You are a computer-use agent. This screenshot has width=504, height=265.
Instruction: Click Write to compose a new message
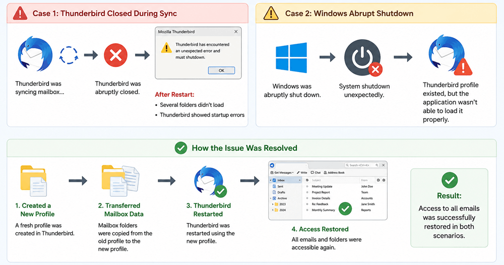[302, 172]
